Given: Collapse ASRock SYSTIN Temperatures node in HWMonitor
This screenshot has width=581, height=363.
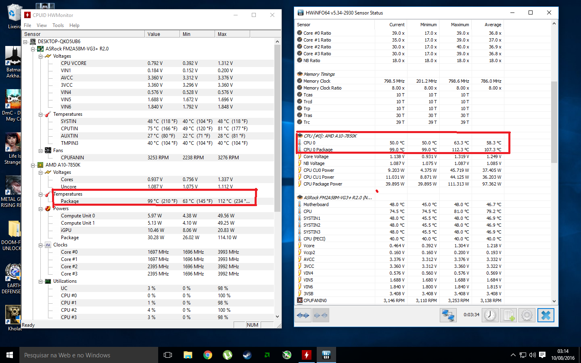Looking at the screenshot, I should [x=41, y=114].
